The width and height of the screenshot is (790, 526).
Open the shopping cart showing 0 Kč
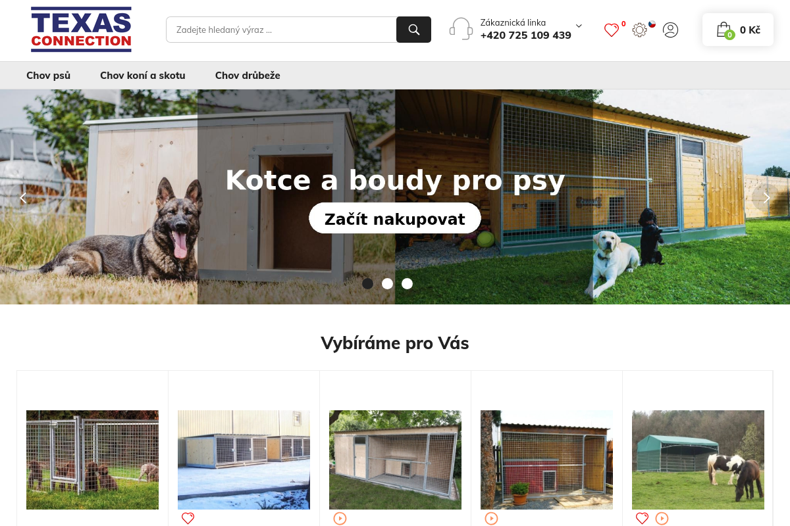coord(738,30)
